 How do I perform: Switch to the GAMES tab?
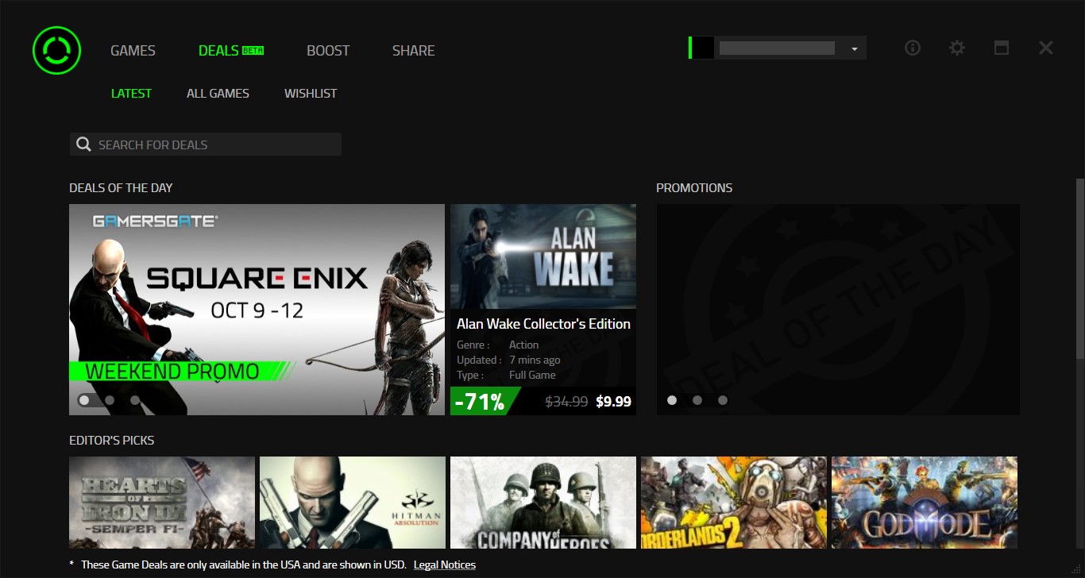click(x=133, y=50)
